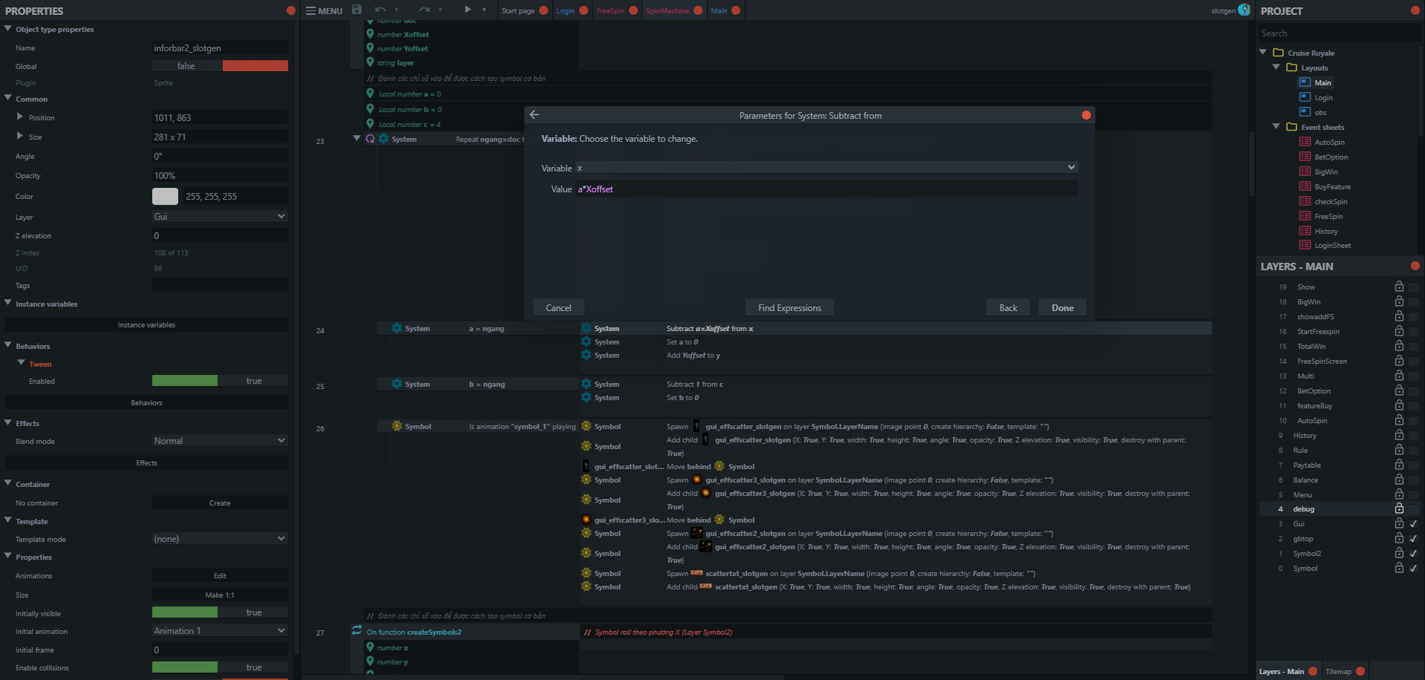Click the Name field inforbar2_slotgen

click(x=220, y=48)
